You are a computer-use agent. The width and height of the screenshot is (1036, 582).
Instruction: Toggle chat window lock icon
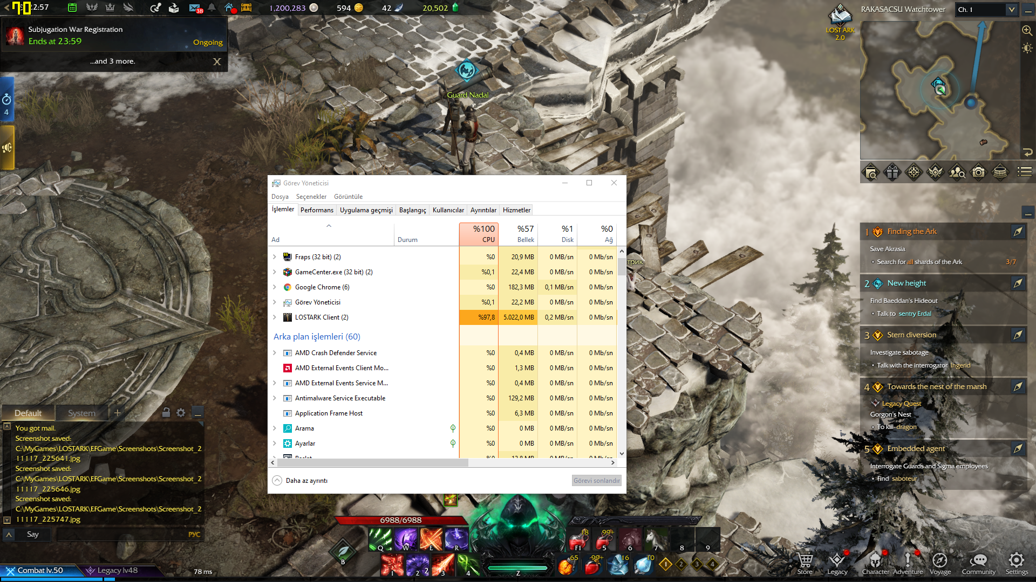coord(166,413)
